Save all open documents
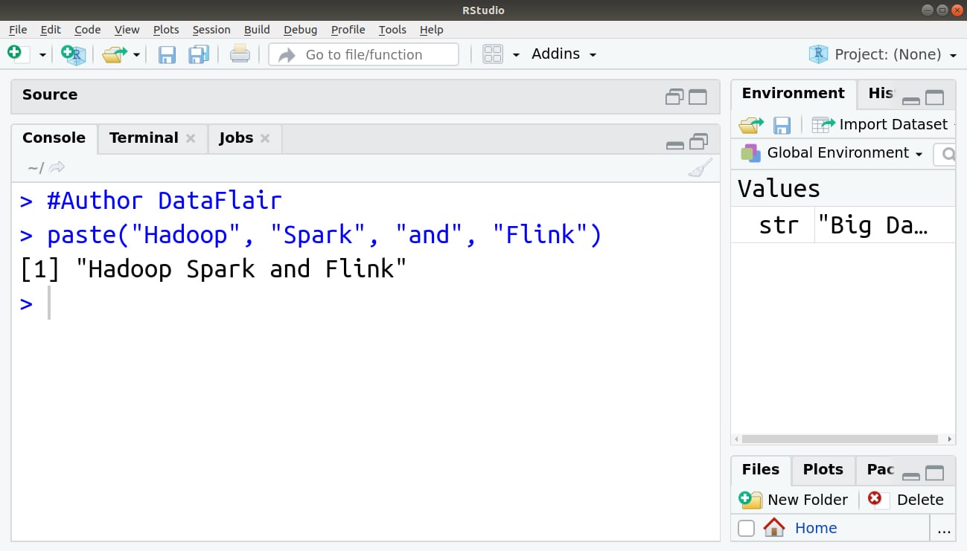This screenshot has height=551, width=967. coord(197,54)
